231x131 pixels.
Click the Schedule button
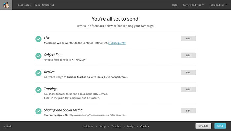pos(203,126)
